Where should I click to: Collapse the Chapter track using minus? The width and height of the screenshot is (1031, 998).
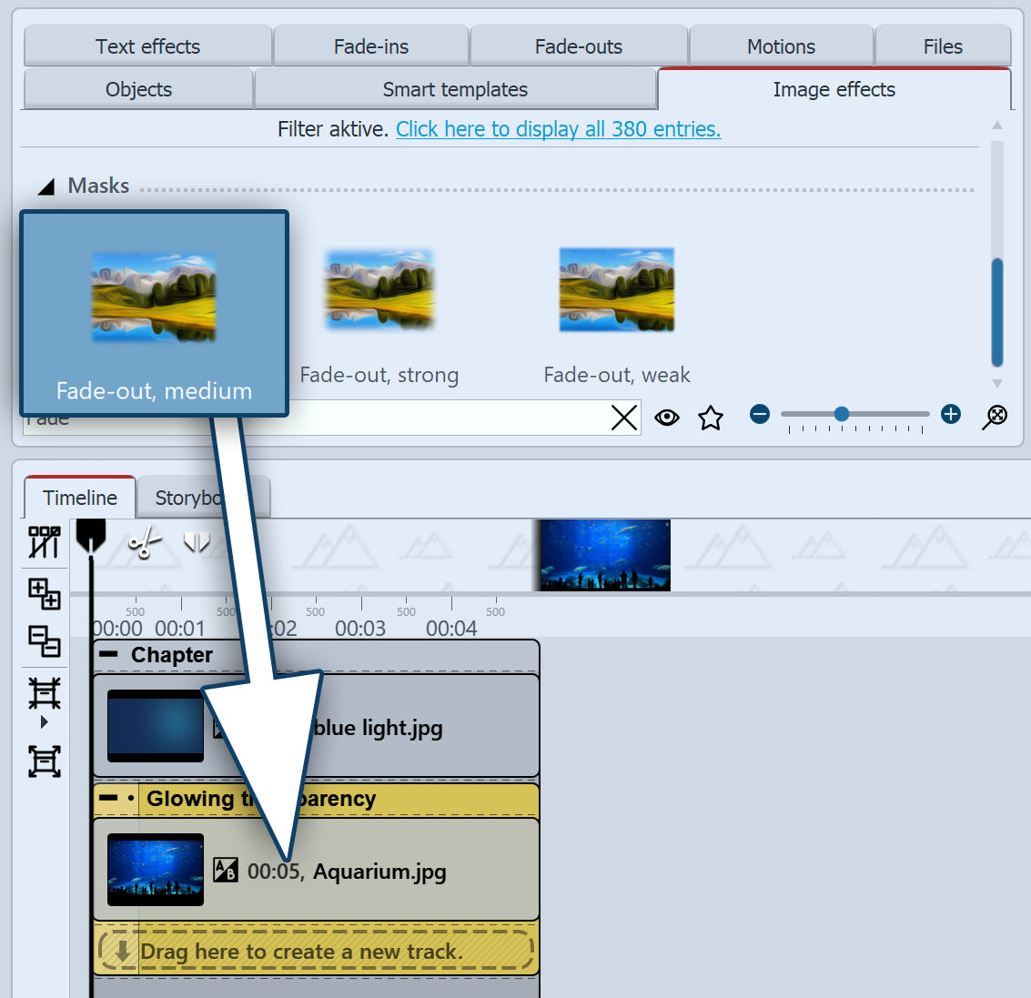(x=109, y=654)
